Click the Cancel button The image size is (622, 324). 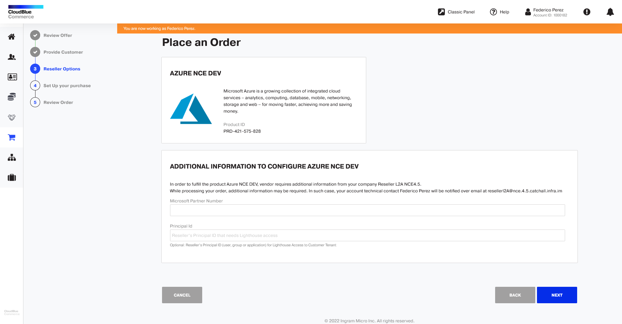click(x=182, y=295)
